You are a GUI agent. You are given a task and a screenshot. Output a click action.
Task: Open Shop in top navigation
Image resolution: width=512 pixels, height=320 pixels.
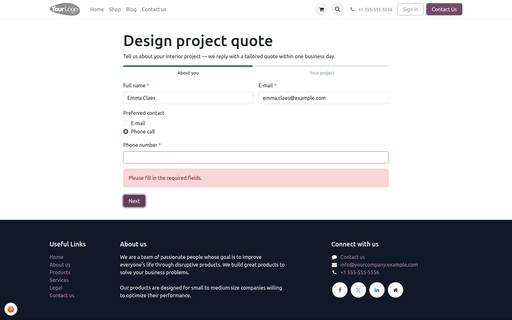[x=115, y=9]
